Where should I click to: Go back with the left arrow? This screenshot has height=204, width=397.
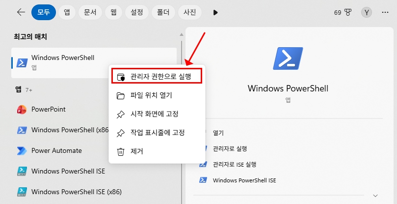(21, 12)
